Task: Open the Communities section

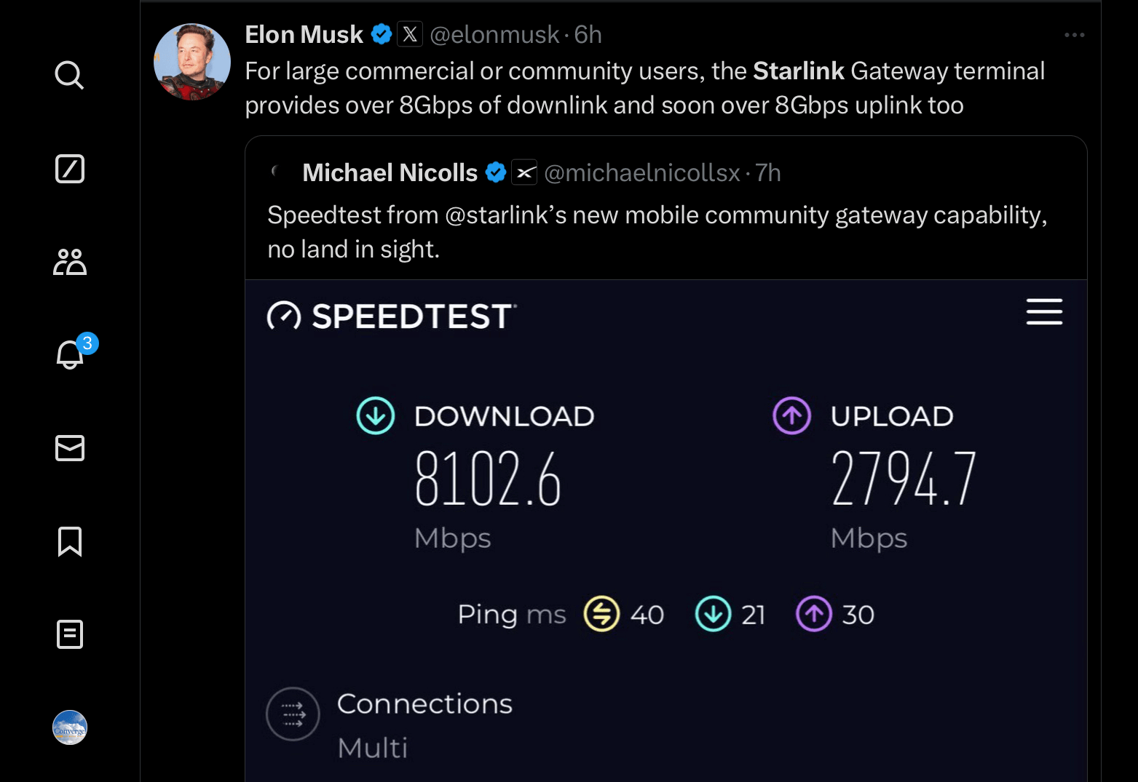Action: (69, 262)
